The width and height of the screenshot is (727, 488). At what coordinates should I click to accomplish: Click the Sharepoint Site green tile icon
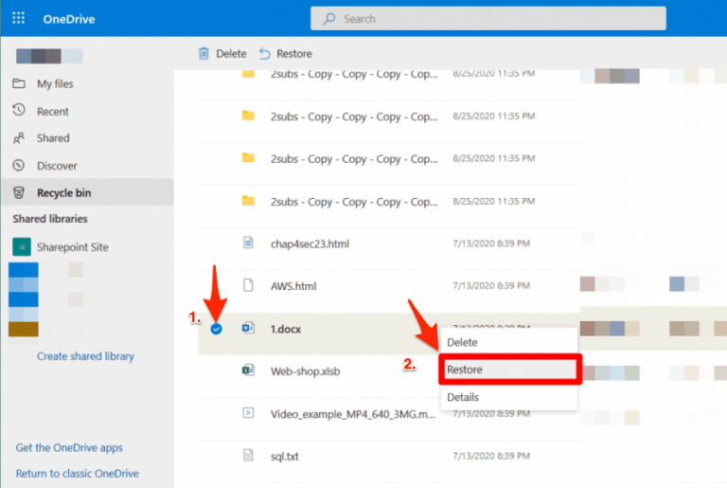click(22, 247)
